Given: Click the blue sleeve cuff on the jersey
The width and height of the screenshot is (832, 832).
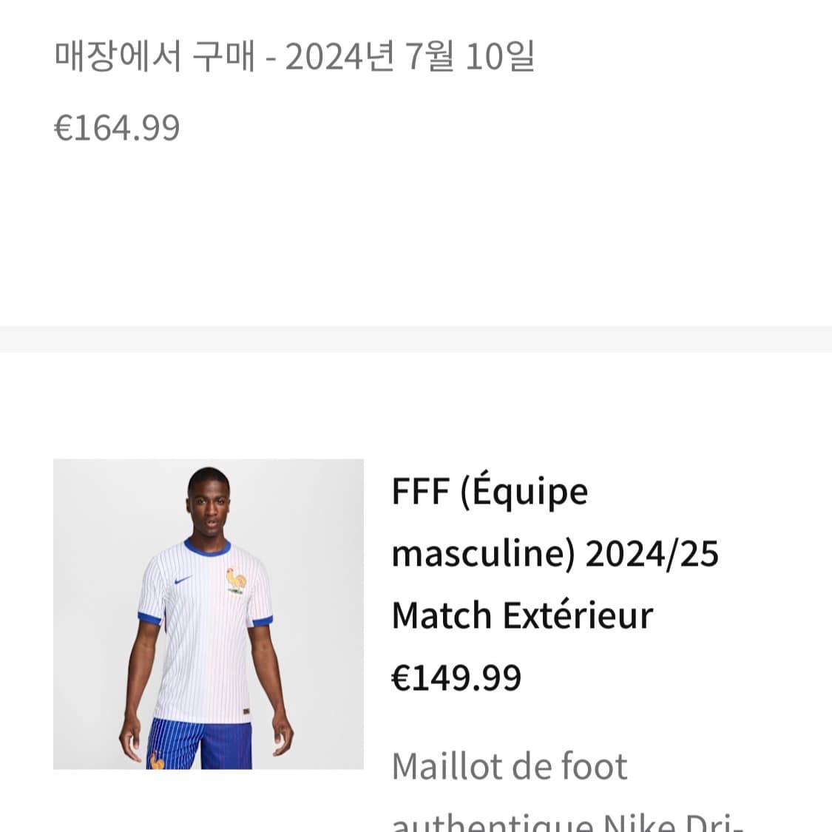Looking at the screenshot, I should [x=149, y=618].
